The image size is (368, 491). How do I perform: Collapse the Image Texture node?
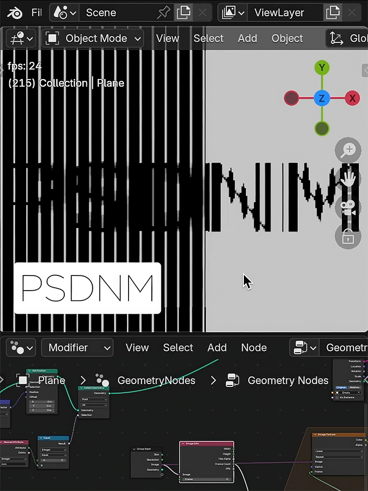point(315,435)
